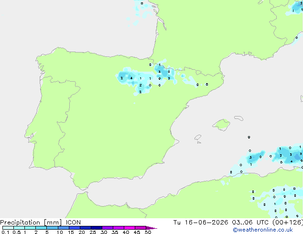
Task: Click the "Precipitation [mm]" title text
Action: click(x=31, y=223)
